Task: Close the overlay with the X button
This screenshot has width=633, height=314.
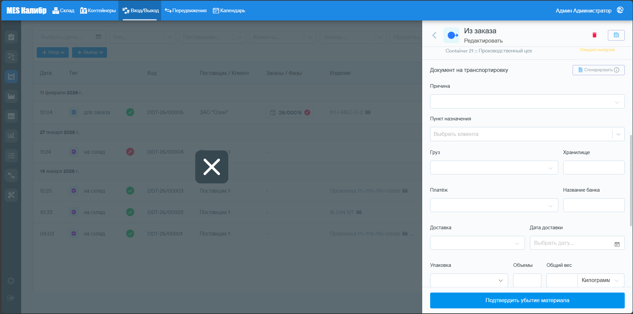Action: pyautogui.click(x=212, y=167)
